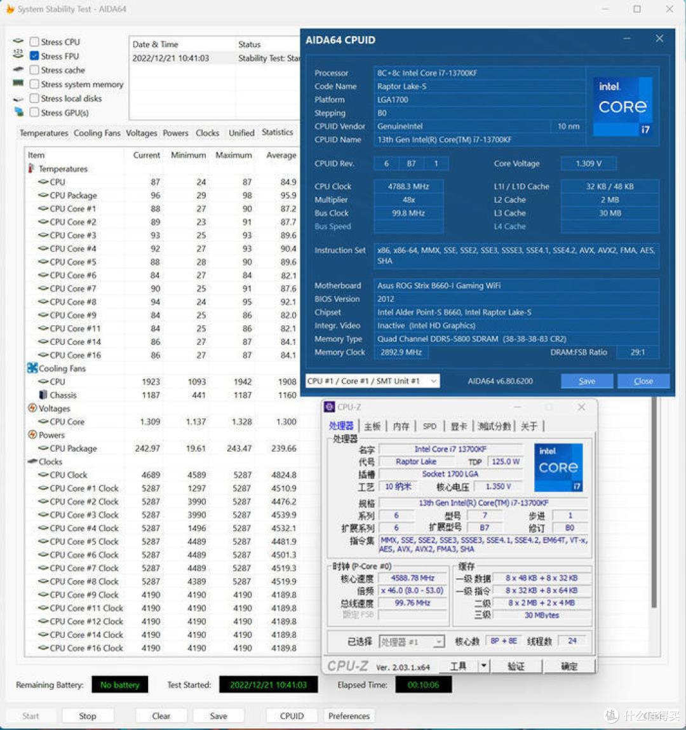Screen dimensions: 686x730
Task: Click the Stress cache icon
Action: click(18, 69)
